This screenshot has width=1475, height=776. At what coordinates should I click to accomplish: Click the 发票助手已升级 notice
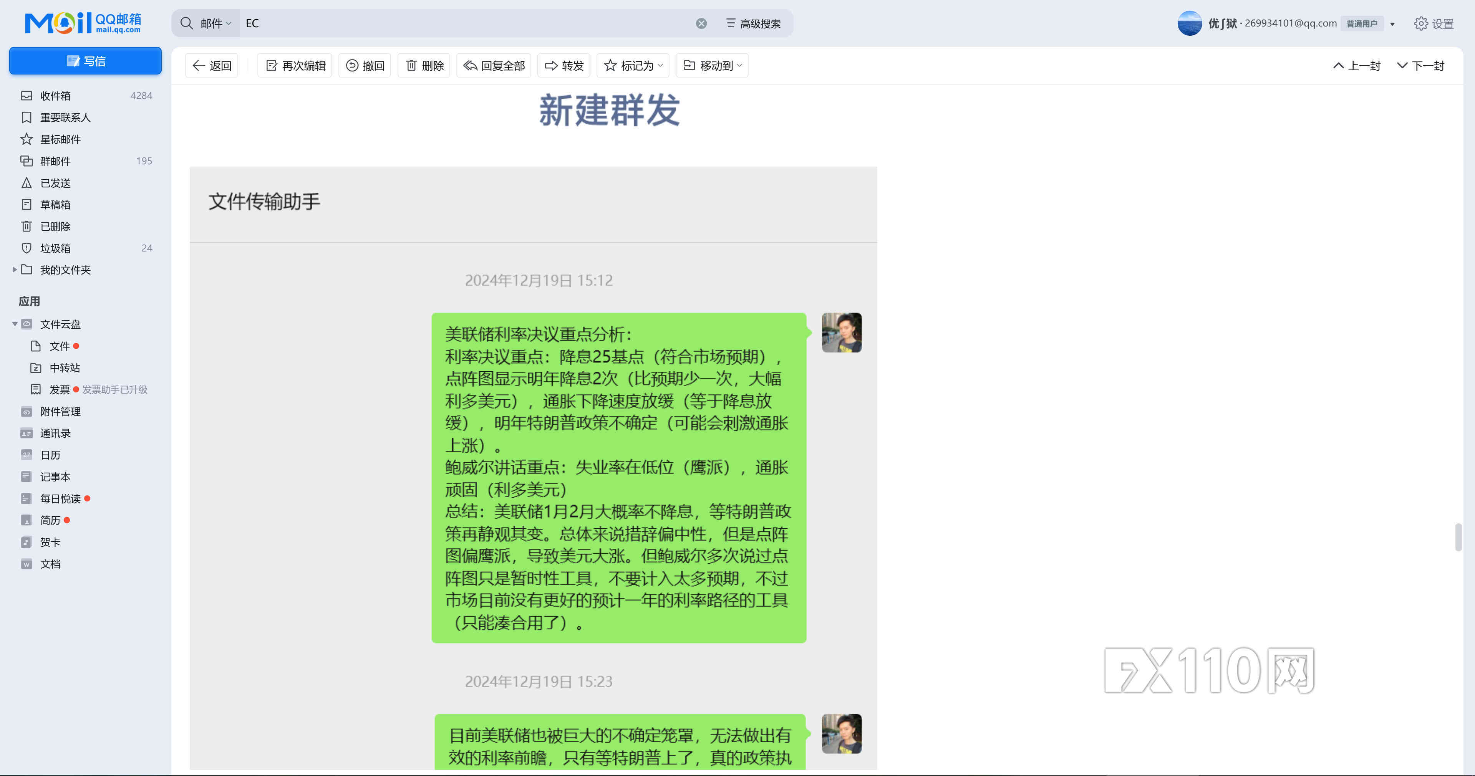click(114, 390)
